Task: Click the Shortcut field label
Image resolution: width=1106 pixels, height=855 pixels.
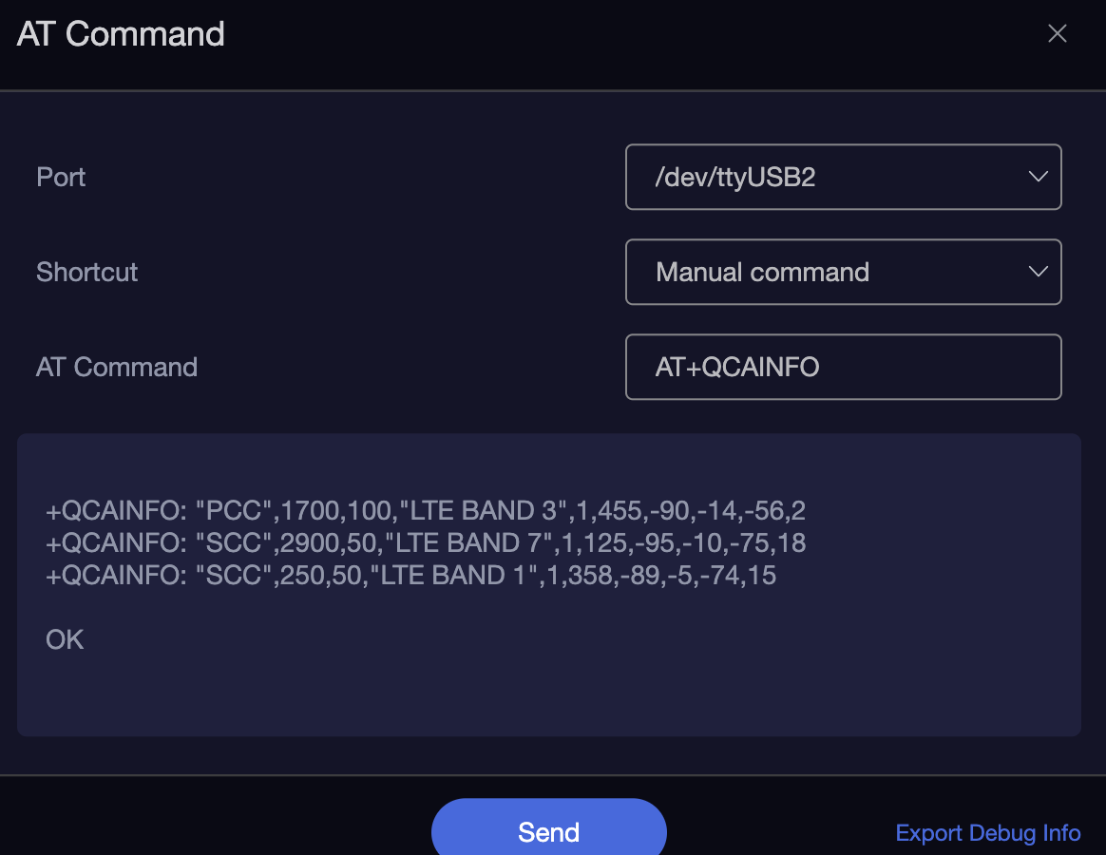Action: [x=87, y=272]
